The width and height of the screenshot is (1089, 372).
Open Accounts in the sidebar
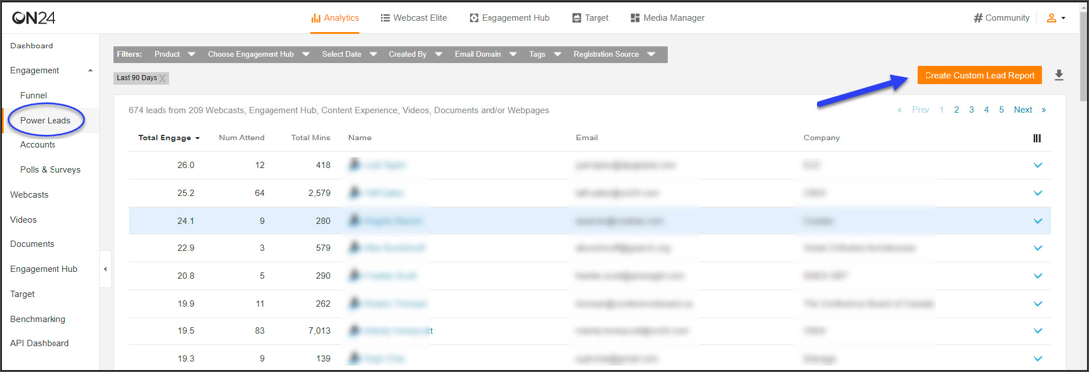(38, 145)
